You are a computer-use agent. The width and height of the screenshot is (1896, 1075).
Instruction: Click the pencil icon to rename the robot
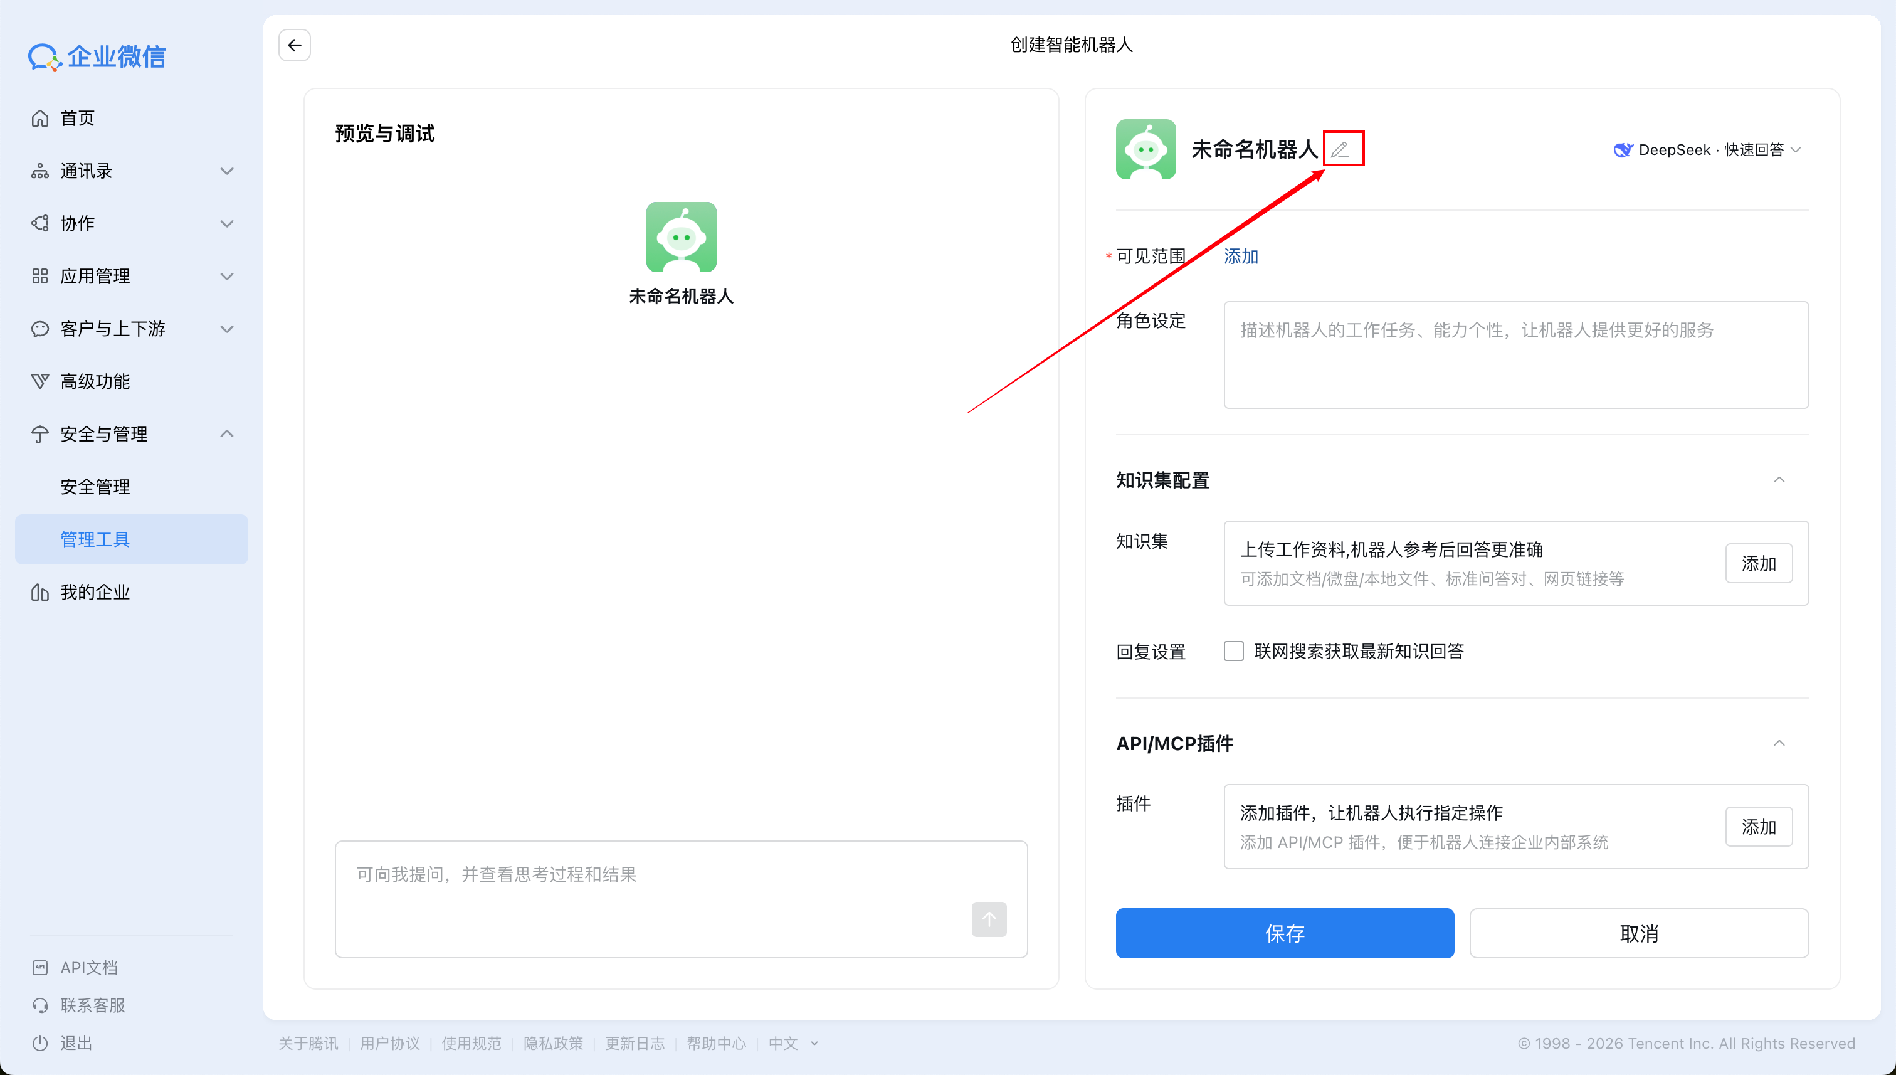tap(1342, 149)
